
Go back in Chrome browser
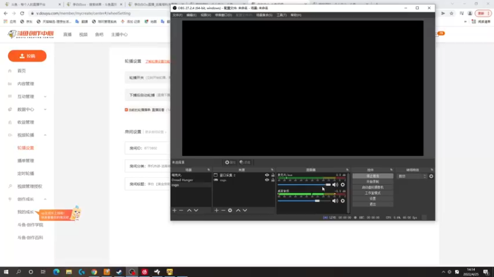6,13
